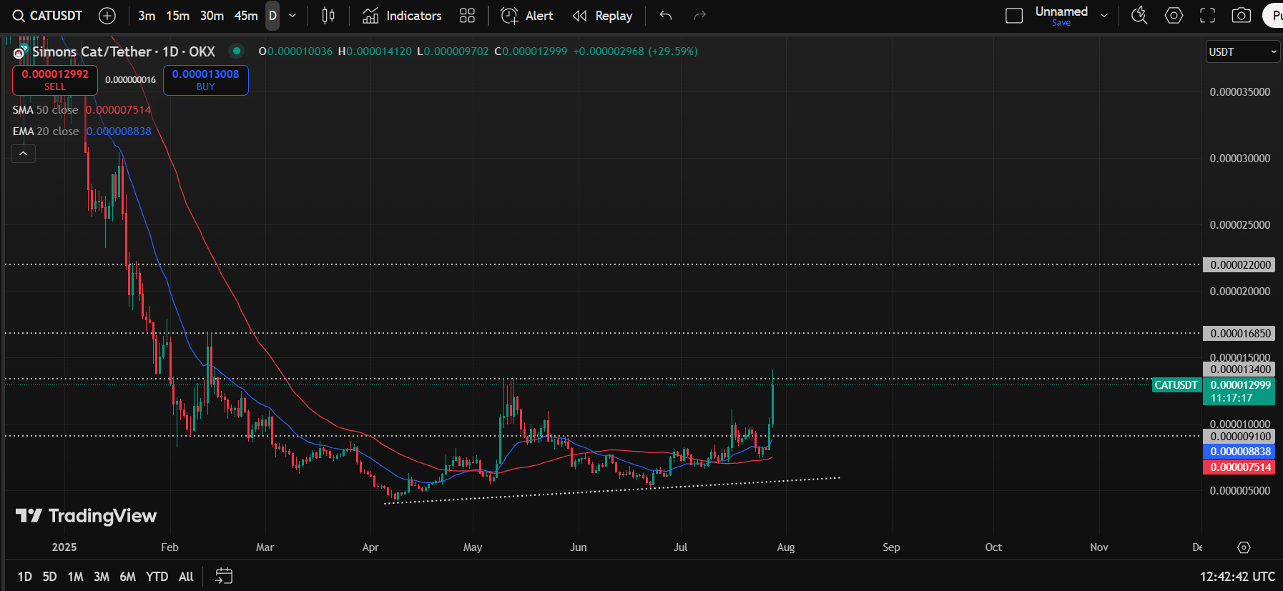The height and width of the screenshot is (591, 1283).
Task: Expand the interval dropdown next to D
Action: click(293, 16)
